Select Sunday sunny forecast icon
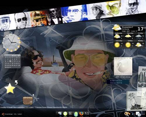The height and width of the screenshot is (117, 146). pos(128,45)
